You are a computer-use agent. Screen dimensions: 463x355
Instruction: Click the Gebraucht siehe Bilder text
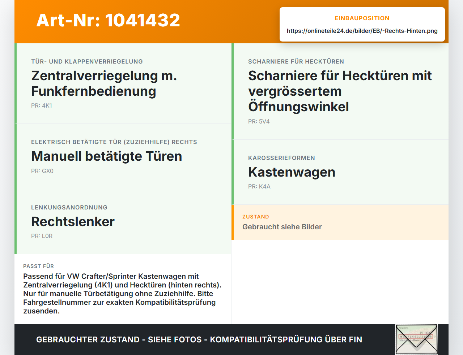pos(282,227)
